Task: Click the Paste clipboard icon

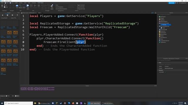Action: [x=2, y=6]
